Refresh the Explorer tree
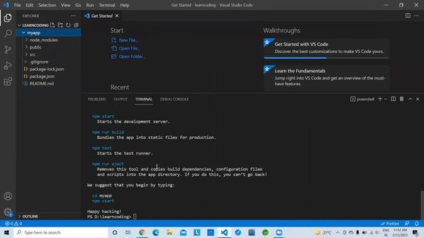The height and width of the screenshot is (238, 424). pos(68,25)
